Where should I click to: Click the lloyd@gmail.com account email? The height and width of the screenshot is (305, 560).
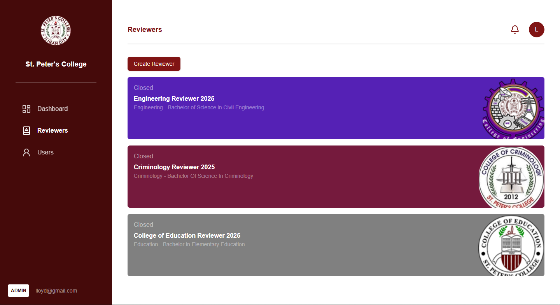56,291
